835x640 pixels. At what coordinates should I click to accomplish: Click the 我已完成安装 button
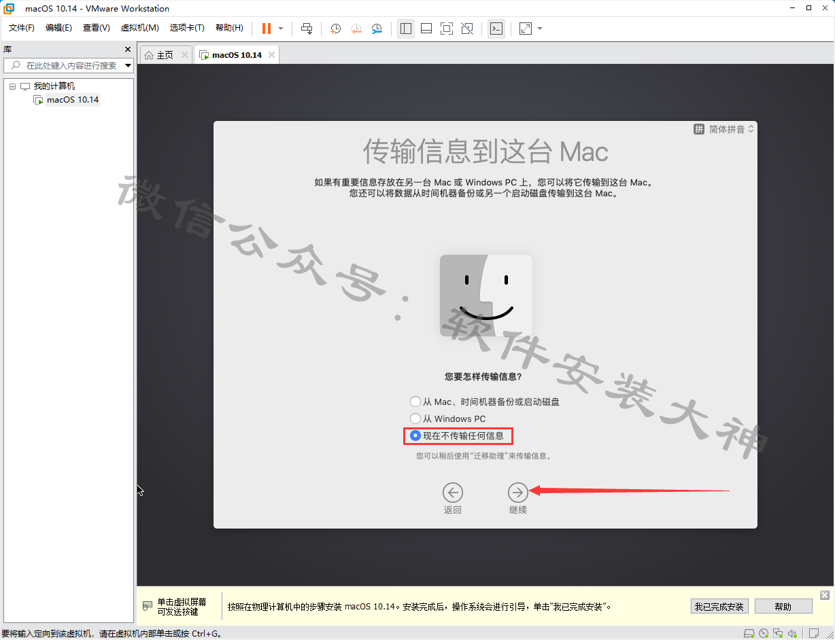click(719, 607)
